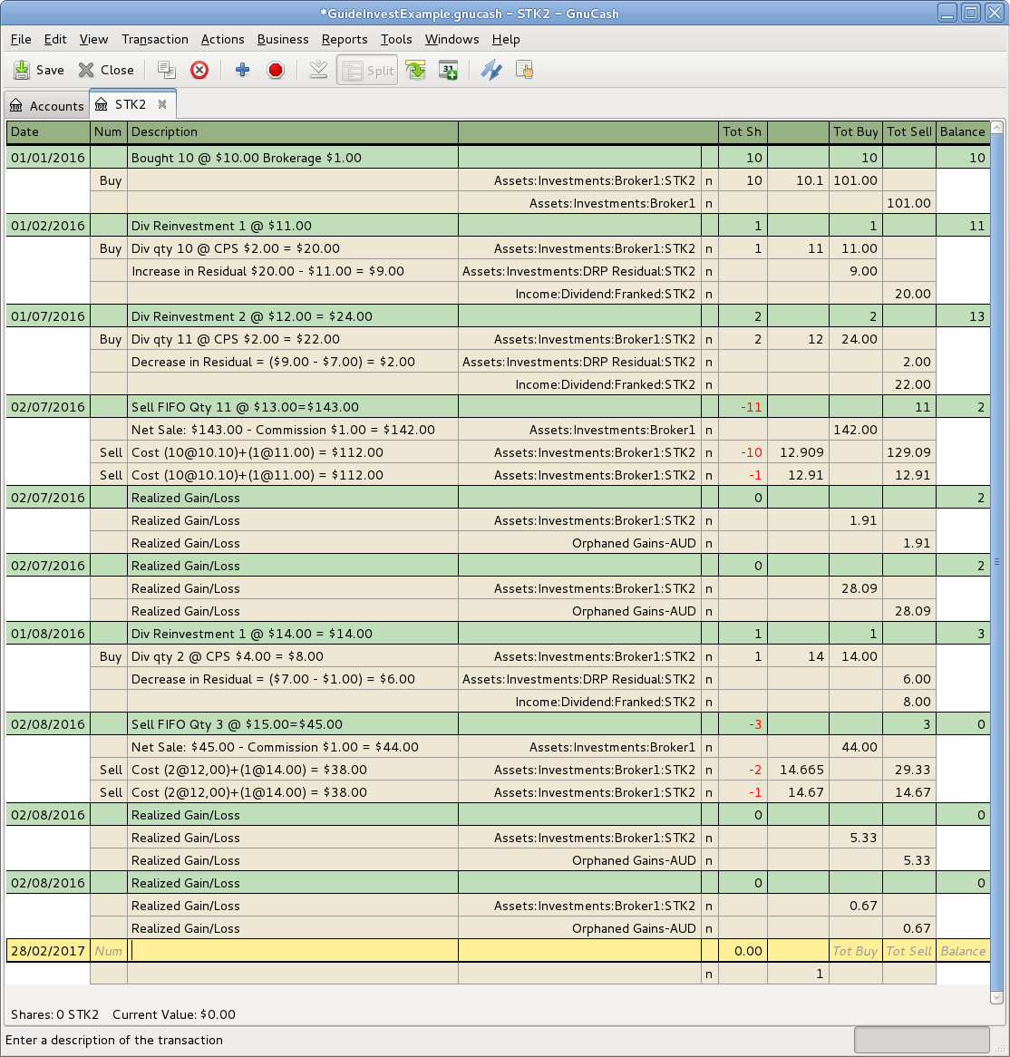Click the toolbar Close button

pyautogui.click(x=106, y=70)
